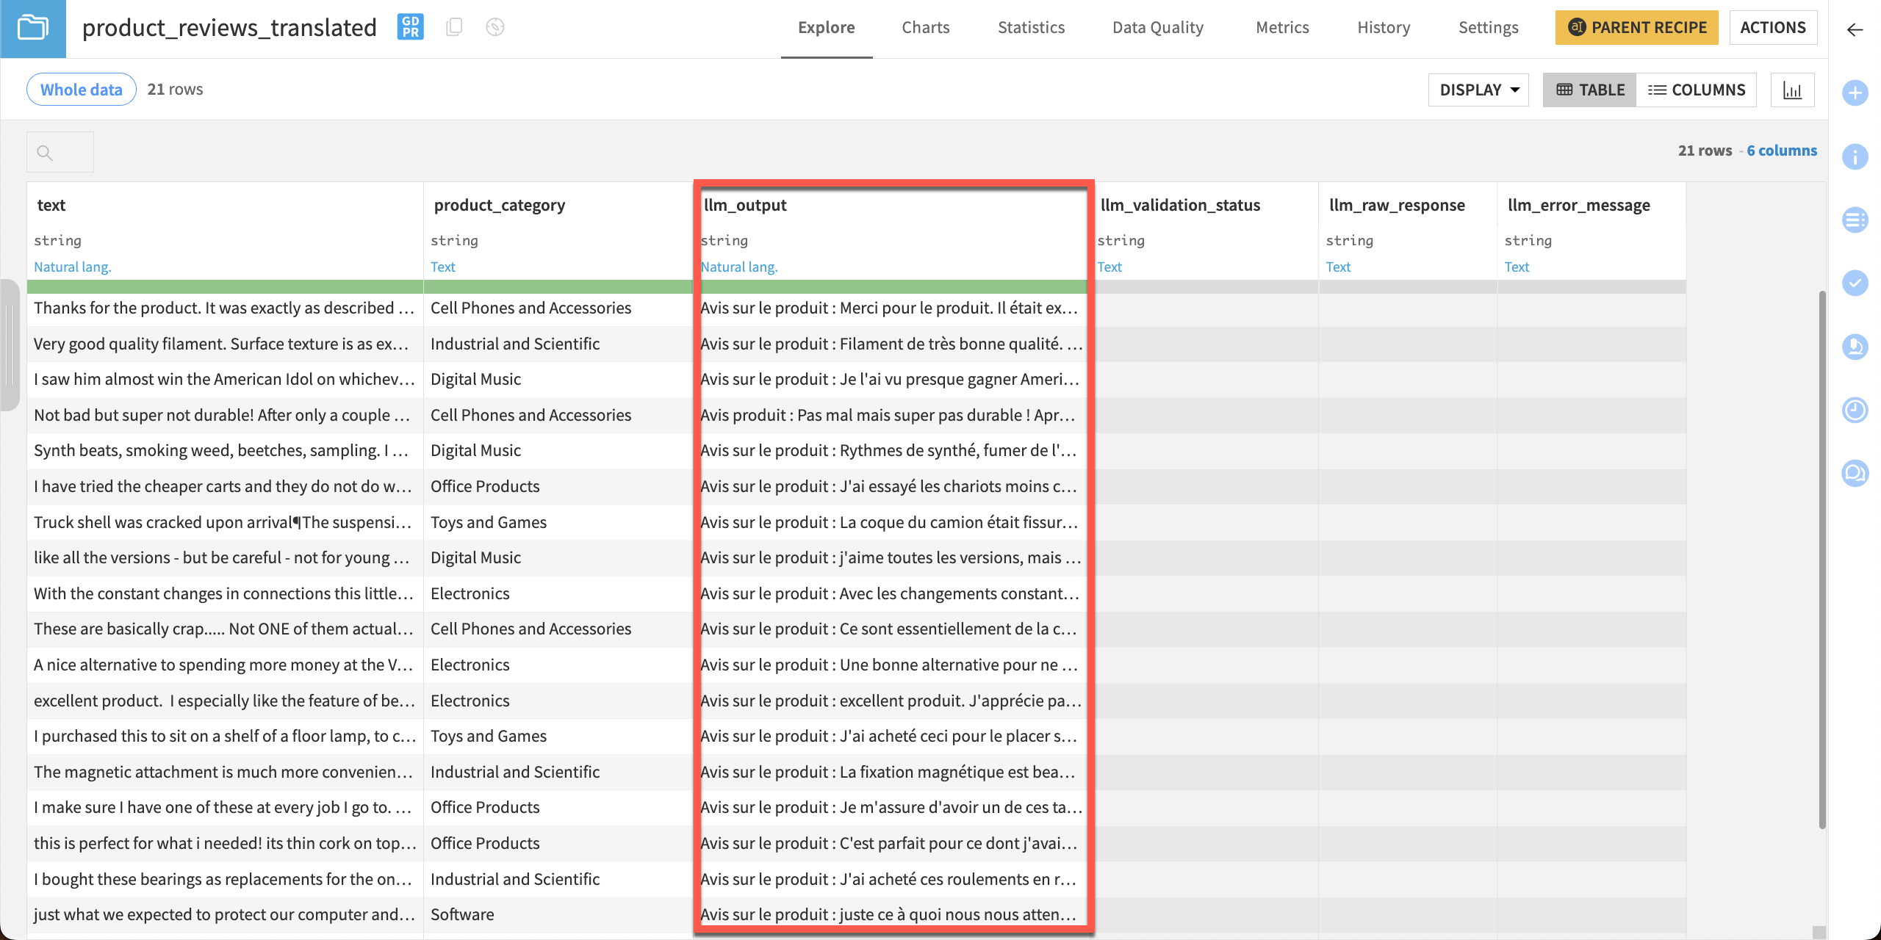The height and width of the screenshot is (940, 1881).
Task: Click the vertical scrollbar of the table
Action: coord(1821,560)
